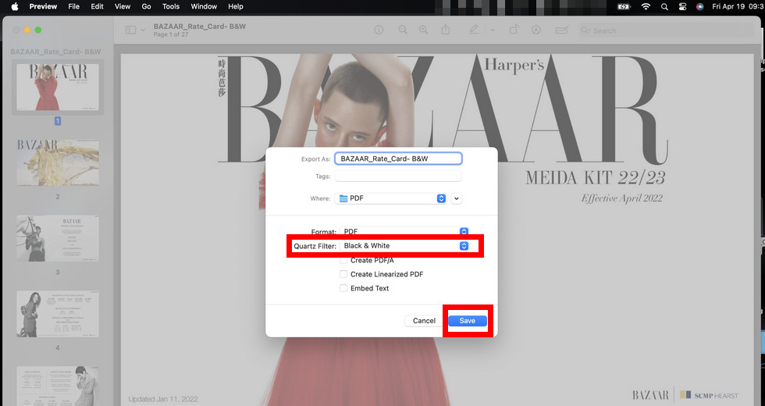The height and width of the screenshot is (406, 765).
Task: Enable the Create PDF/A checkbox
Action: [x=343, y=260]
